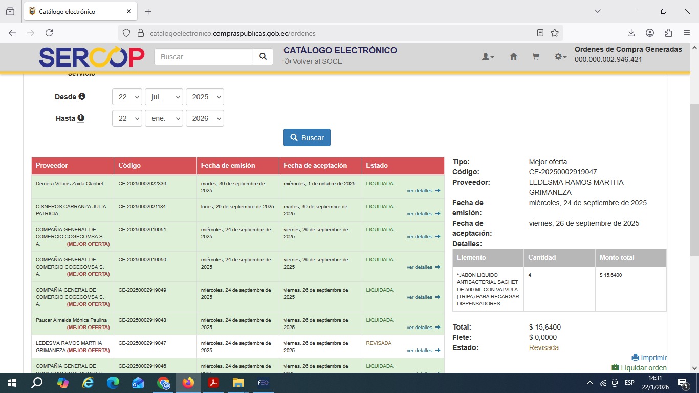Click the Volver al SOCE link
This screenshot has width=699, height=393.
tap(313, 61)
